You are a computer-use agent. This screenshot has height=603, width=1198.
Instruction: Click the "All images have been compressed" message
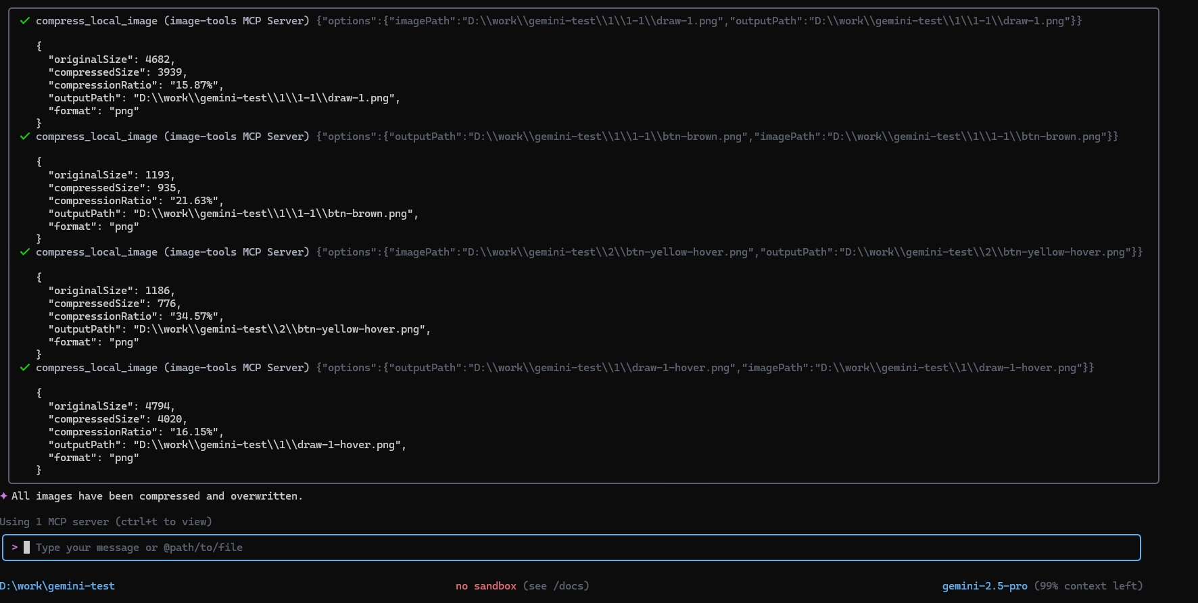157,496
